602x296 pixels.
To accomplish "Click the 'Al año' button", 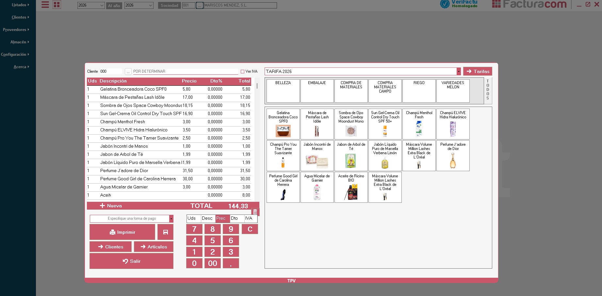I will click(114, 6).
